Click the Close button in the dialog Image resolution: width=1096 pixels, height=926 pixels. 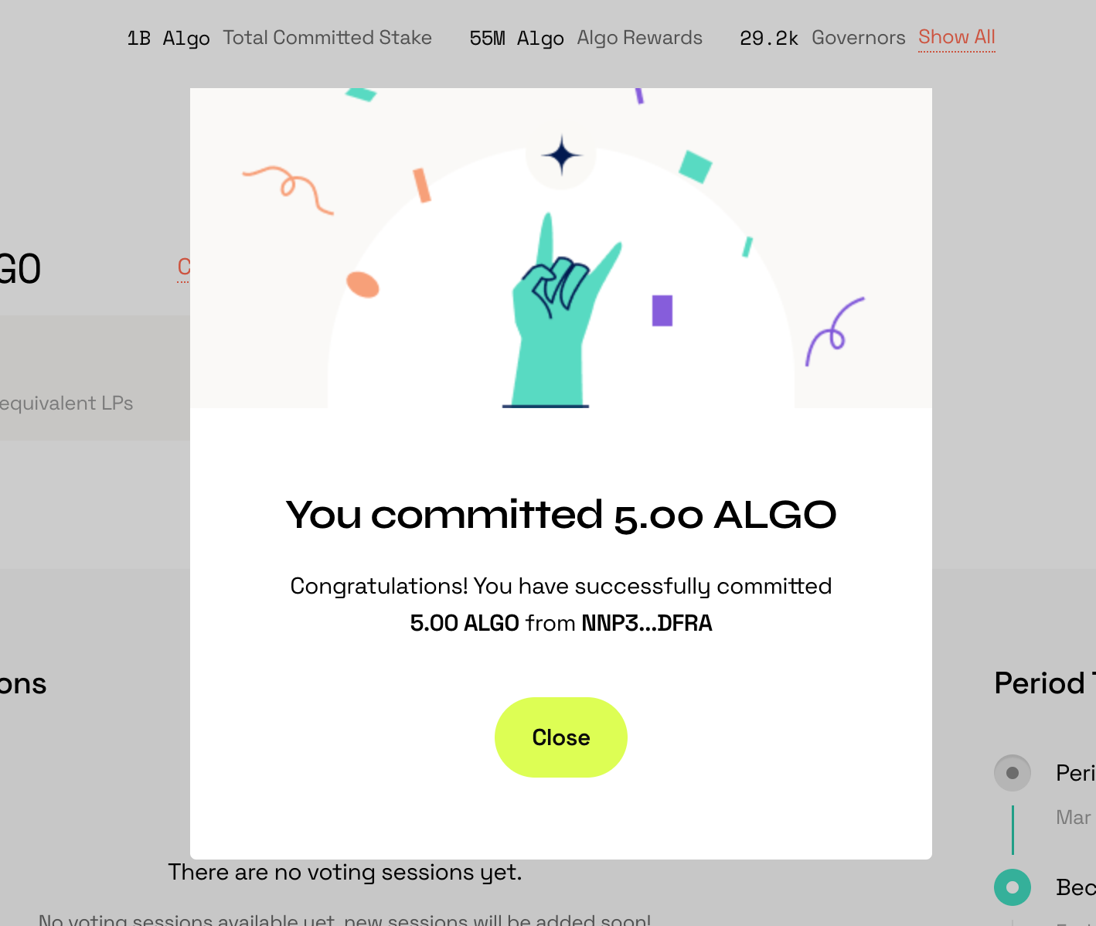click(560, 737)
